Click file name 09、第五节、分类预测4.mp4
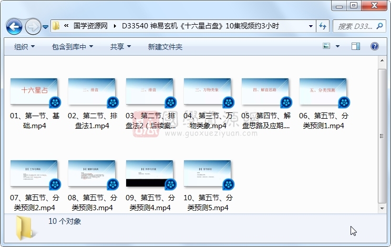This screenshot has width=391, height=247. pyautogui.click(x=150, y=203)
